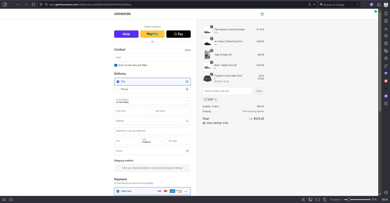
Task: Open the Bookmarks panel in sidebar
Action: pos(386,14)
